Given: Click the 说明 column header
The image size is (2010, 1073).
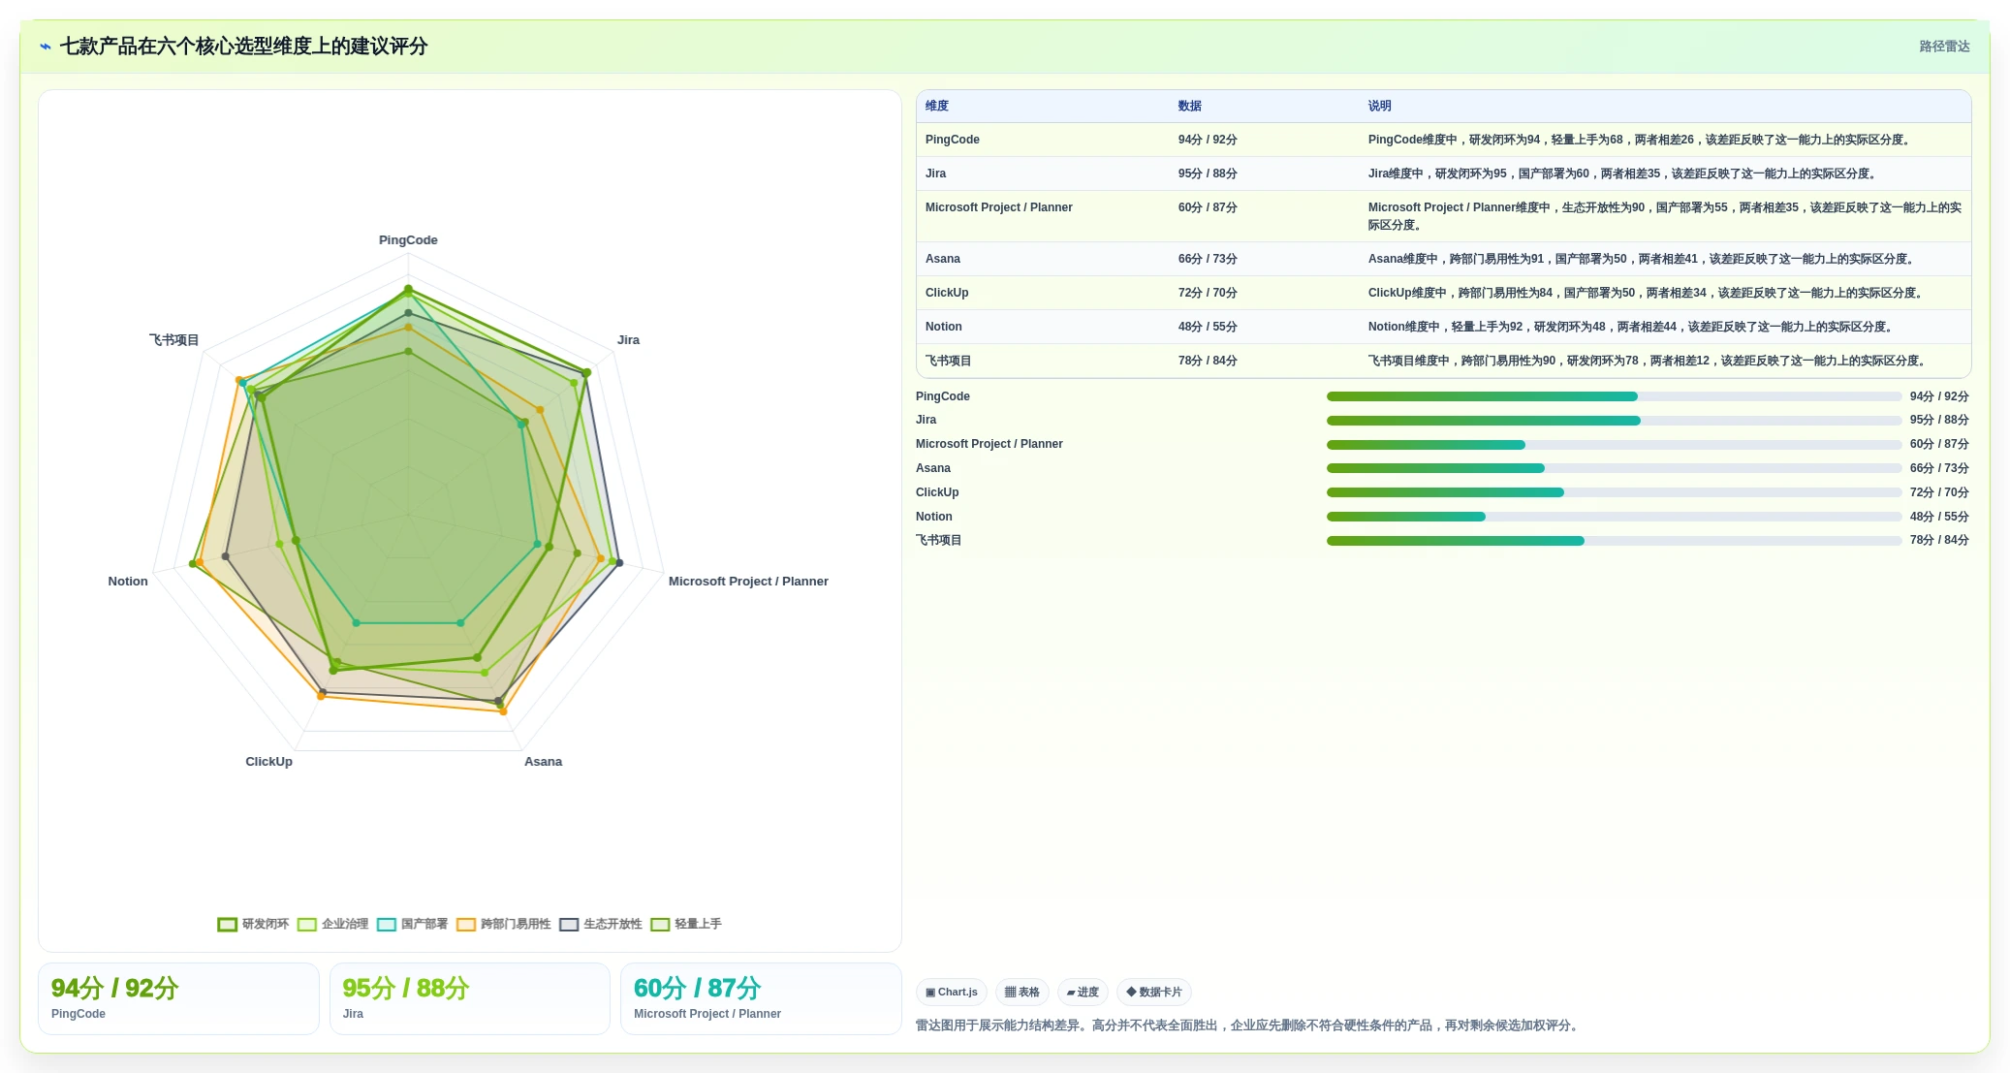Looking at the screenshot, I should (1380, 106).
